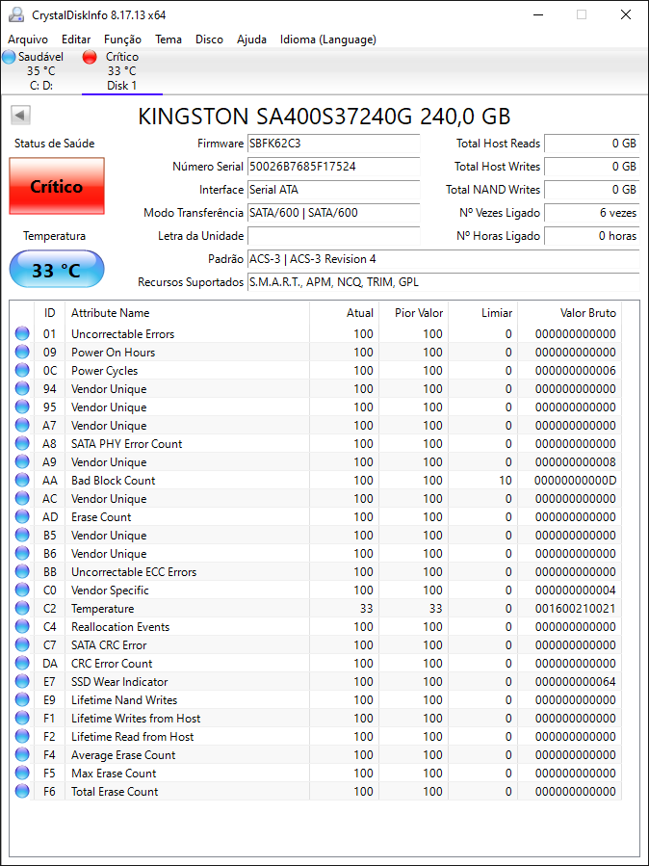Viewport: 649px width, 866px height.
Task: Click status icon for Power On Hours row
Action: [x=22, y=352]
